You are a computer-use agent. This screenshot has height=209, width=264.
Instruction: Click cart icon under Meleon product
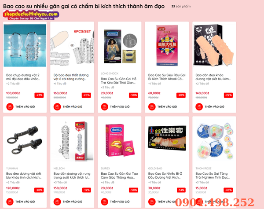click(57, 202)
